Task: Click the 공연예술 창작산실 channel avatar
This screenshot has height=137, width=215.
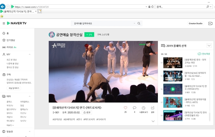Action: pos(52,35)
